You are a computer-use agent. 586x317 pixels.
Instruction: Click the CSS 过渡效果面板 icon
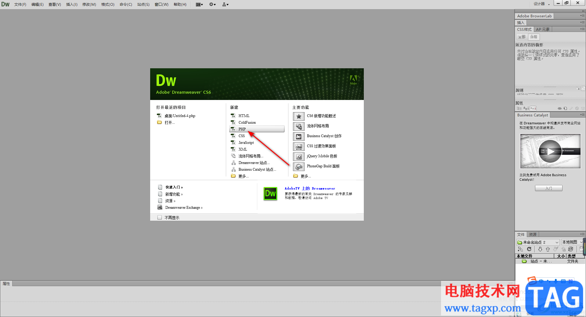pyautogui.click(x=299, y=146)
